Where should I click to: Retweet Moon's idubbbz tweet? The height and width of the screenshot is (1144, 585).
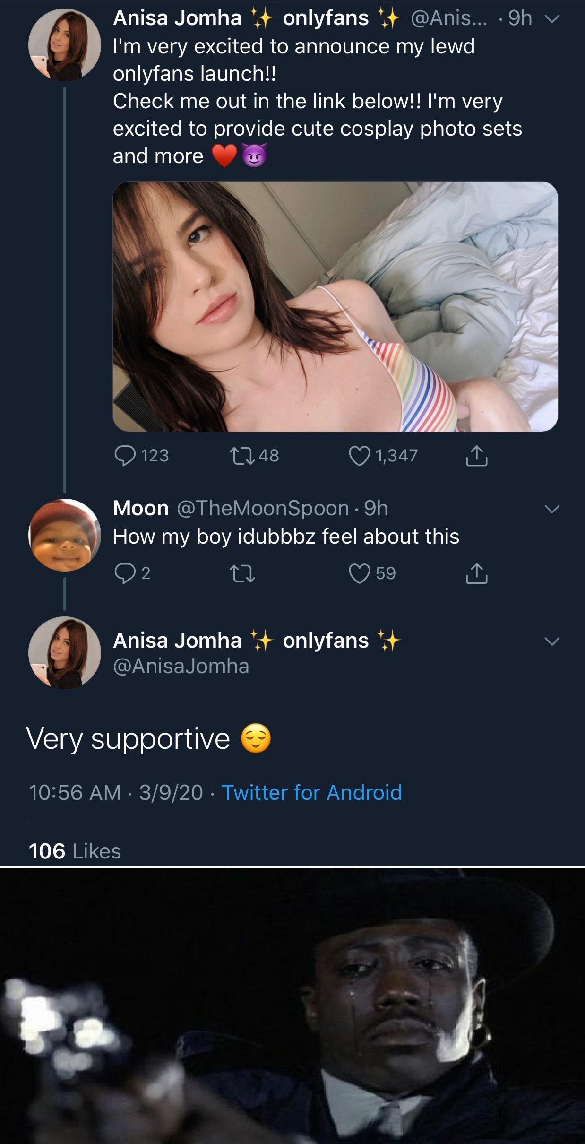point(241,573)
